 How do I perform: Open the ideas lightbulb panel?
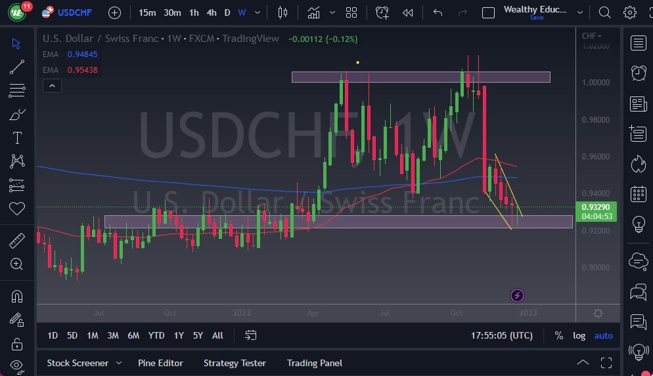click(x=638, y=224)
